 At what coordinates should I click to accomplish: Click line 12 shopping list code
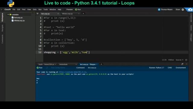pos(67,52)
